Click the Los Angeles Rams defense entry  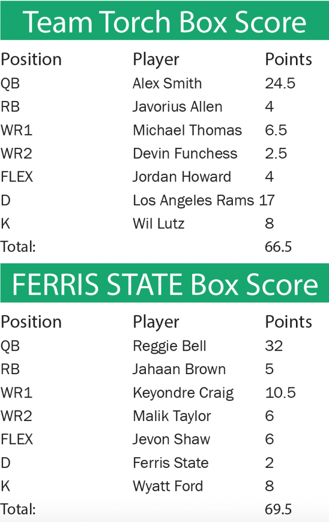click(x=193, y=200)
